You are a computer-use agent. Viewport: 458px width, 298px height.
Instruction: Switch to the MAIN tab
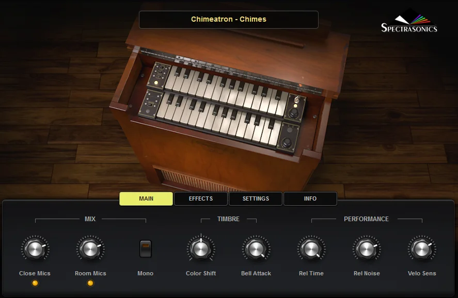pyautogui.click(x=146, y=198)
